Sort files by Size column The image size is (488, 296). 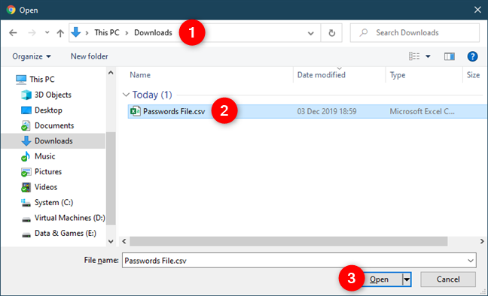coord(473,75)
